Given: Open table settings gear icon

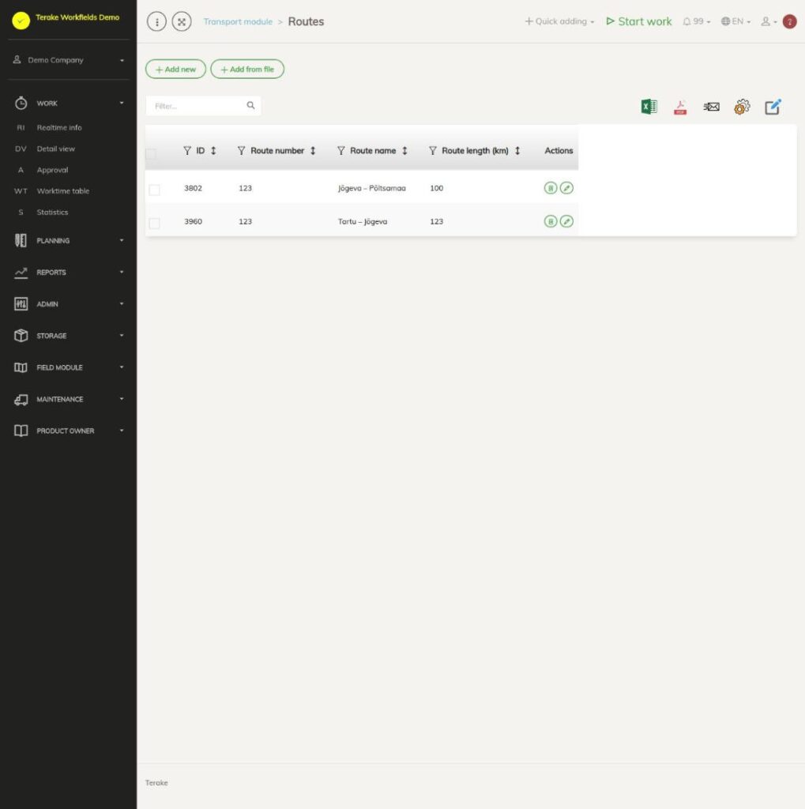Looking at the screenshot, I should pos(742,107).
